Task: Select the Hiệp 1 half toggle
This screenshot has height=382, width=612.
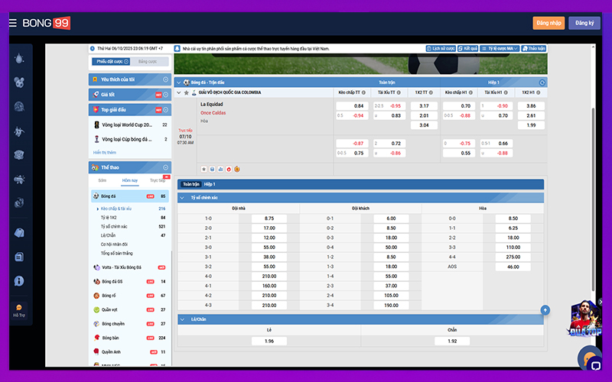Action: [x=210, y=184]
